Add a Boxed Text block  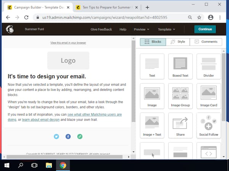pyautogui.click(x=181, y=66)
